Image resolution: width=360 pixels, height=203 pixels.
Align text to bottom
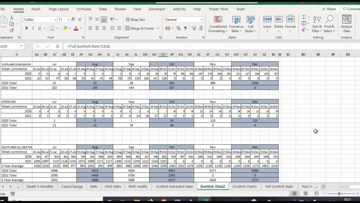pos(104,19)
